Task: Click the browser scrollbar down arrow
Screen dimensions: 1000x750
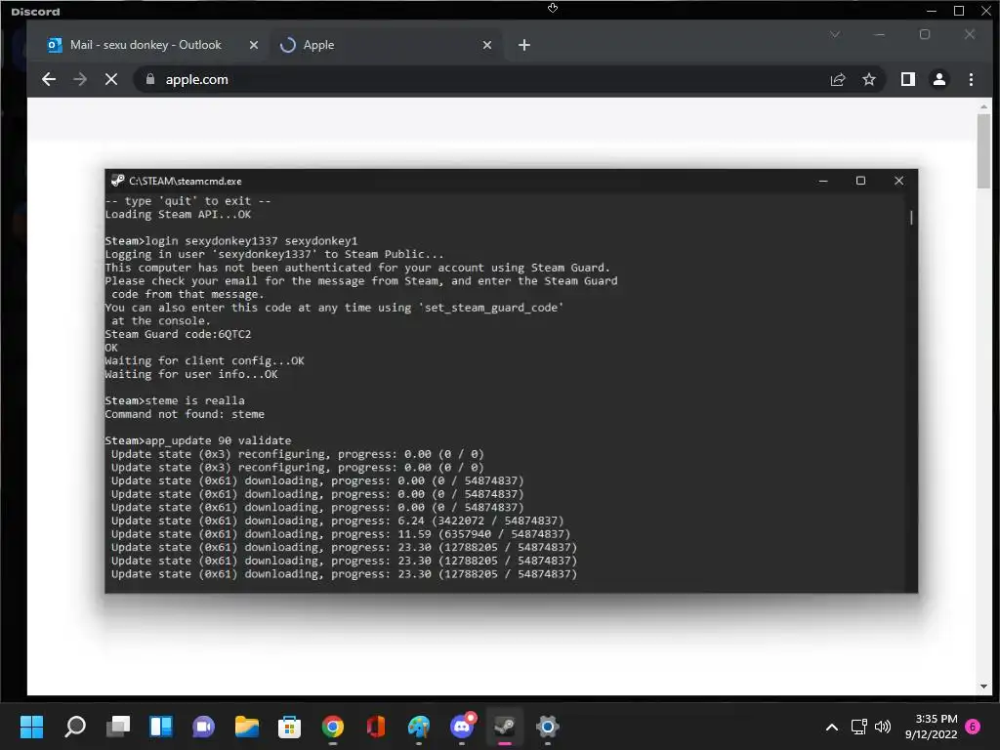Action: 982,687
